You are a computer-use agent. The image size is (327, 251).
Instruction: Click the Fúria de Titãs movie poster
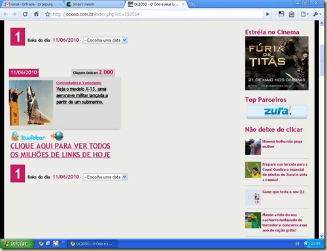point(277,63)
